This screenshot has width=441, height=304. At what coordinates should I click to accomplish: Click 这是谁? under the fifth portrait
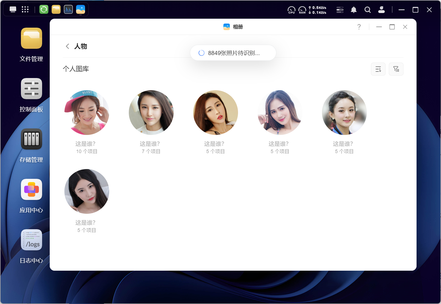pos(343,144)
